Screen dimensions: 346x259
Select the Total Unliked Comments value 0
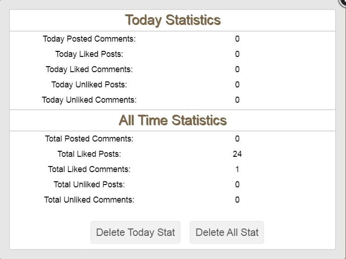tap(237, 200)
